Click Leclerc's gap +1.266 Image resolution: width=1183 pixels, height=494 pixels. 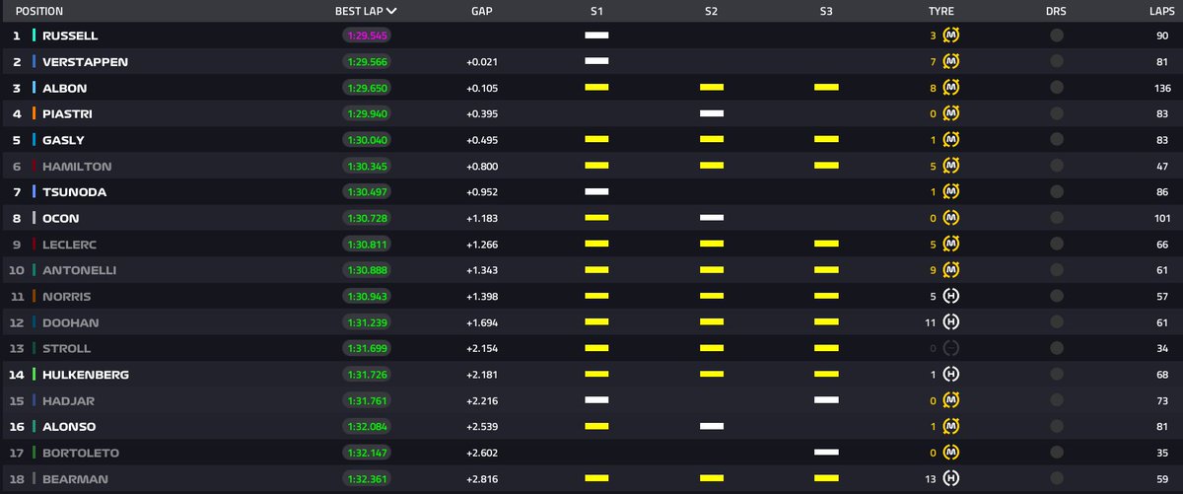point(480,244)
